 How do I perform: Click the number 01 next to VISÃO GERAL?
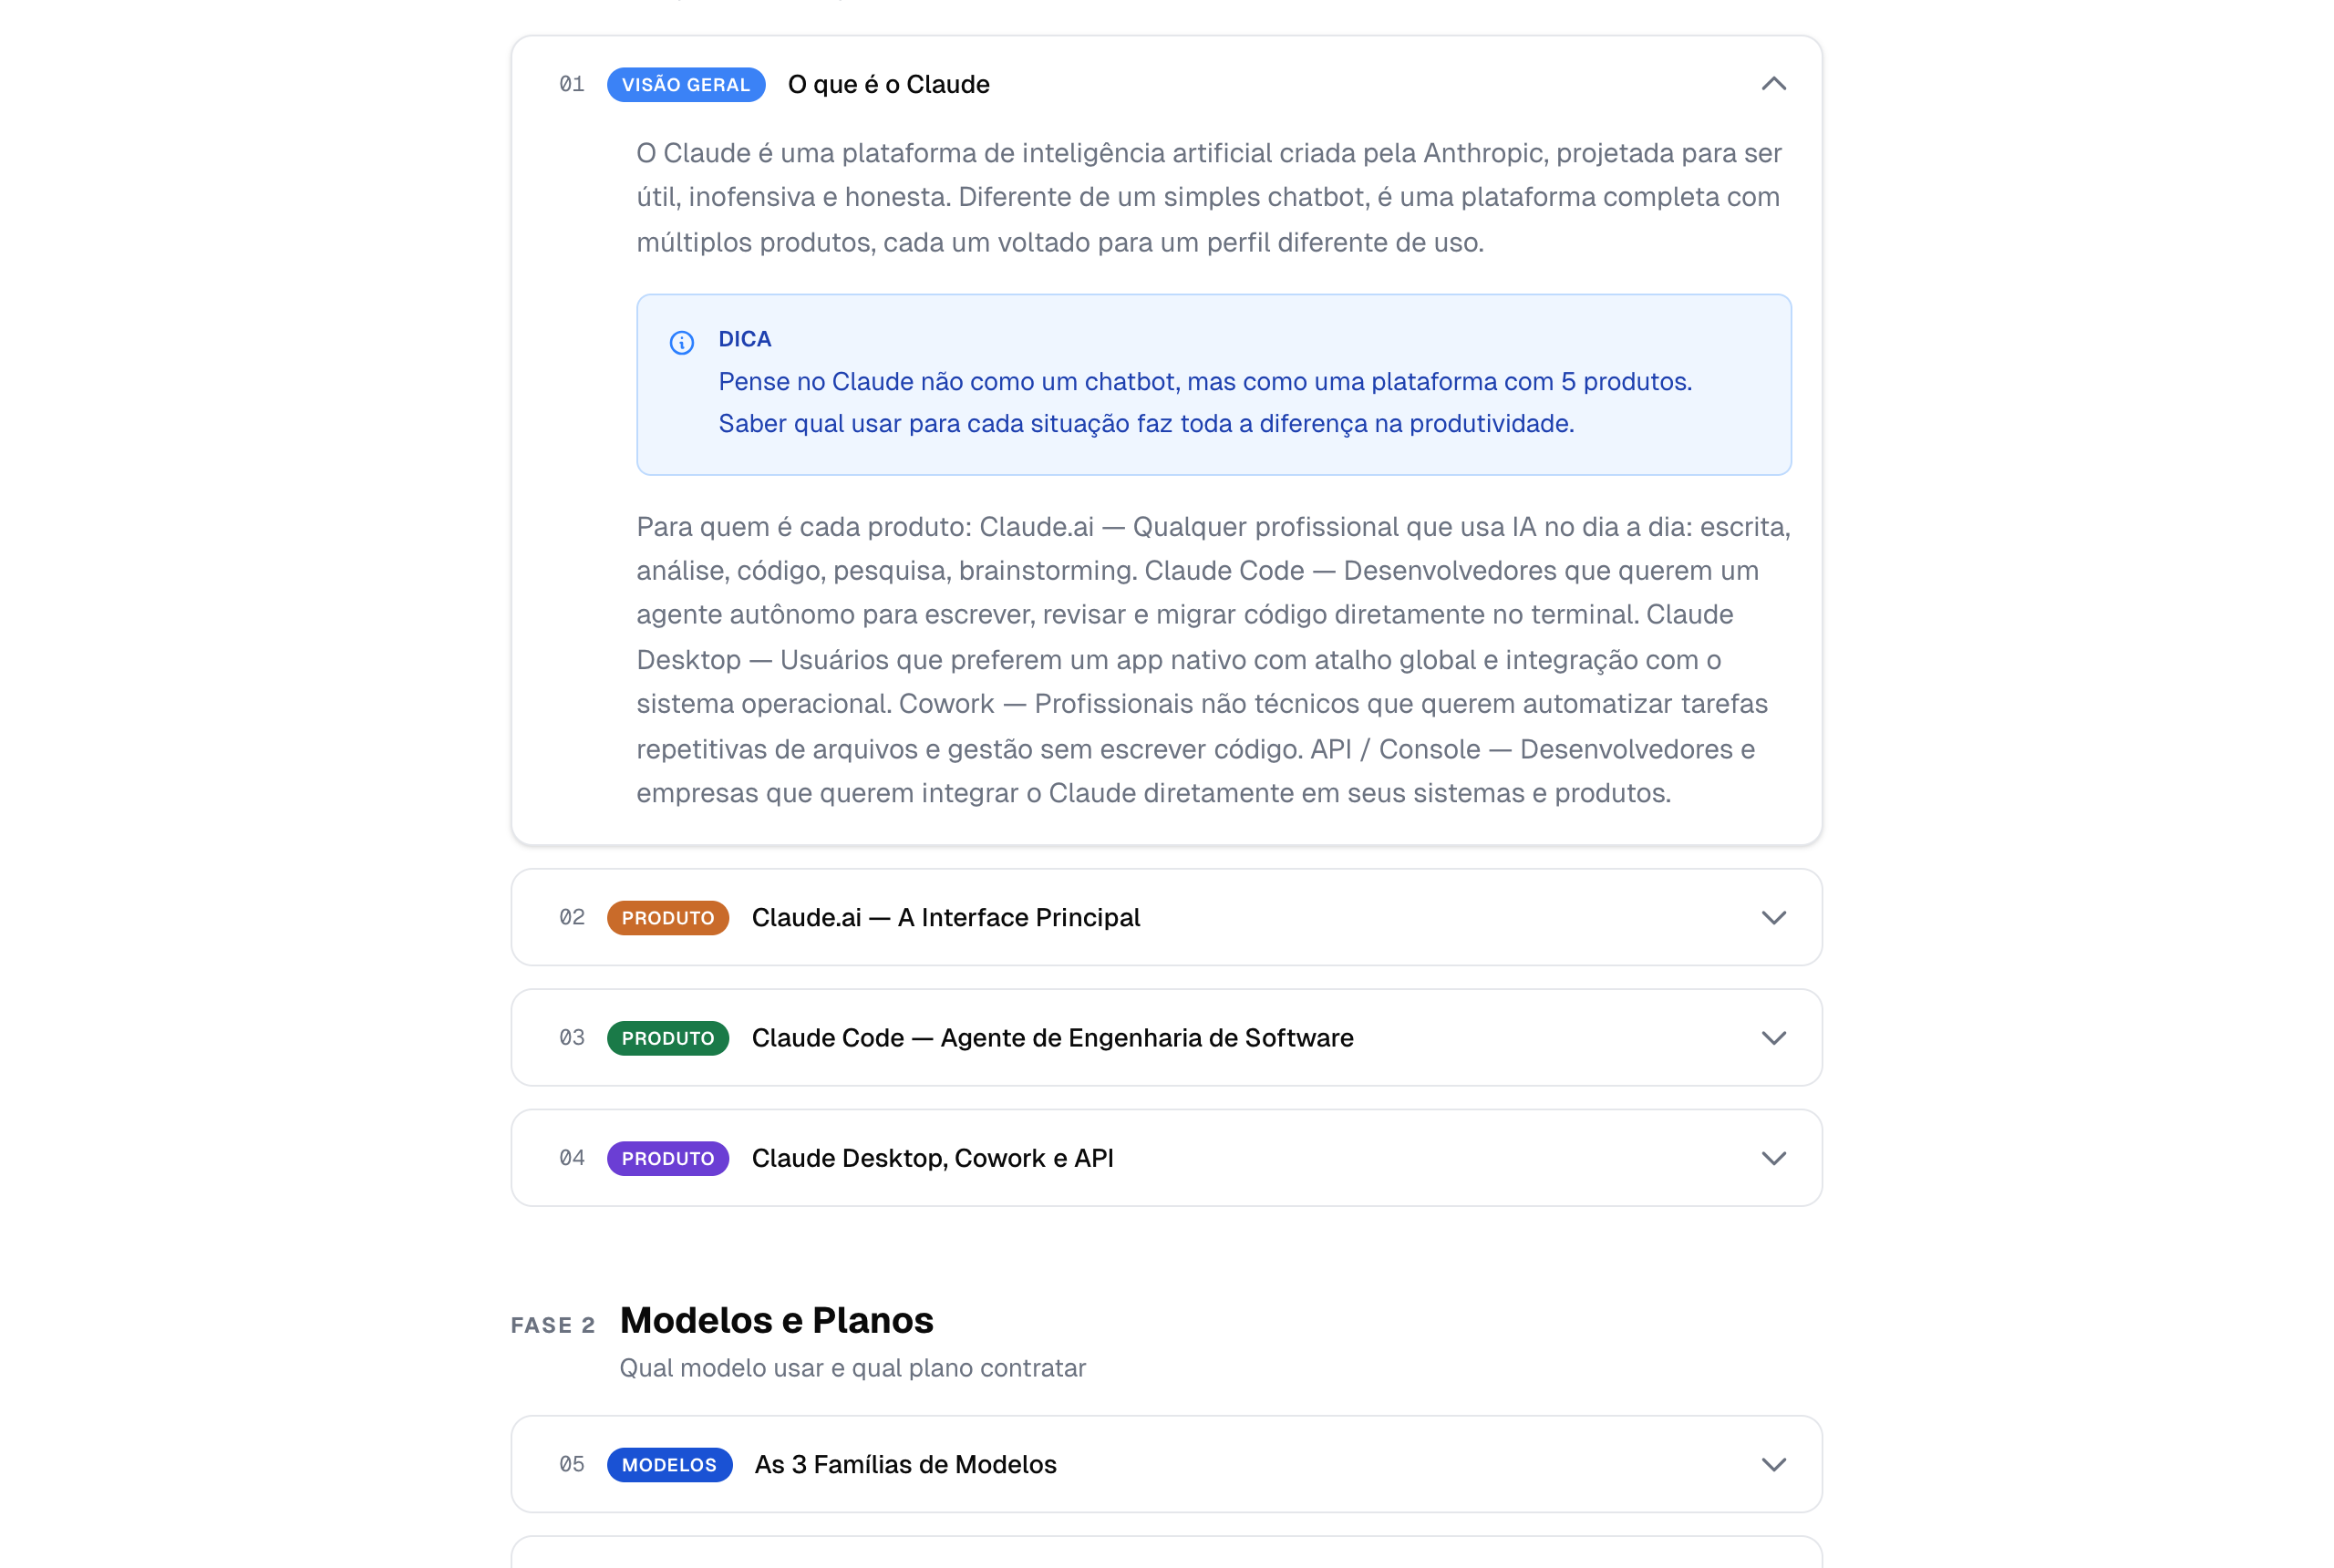pyautogui.click(x=572, y=84)
